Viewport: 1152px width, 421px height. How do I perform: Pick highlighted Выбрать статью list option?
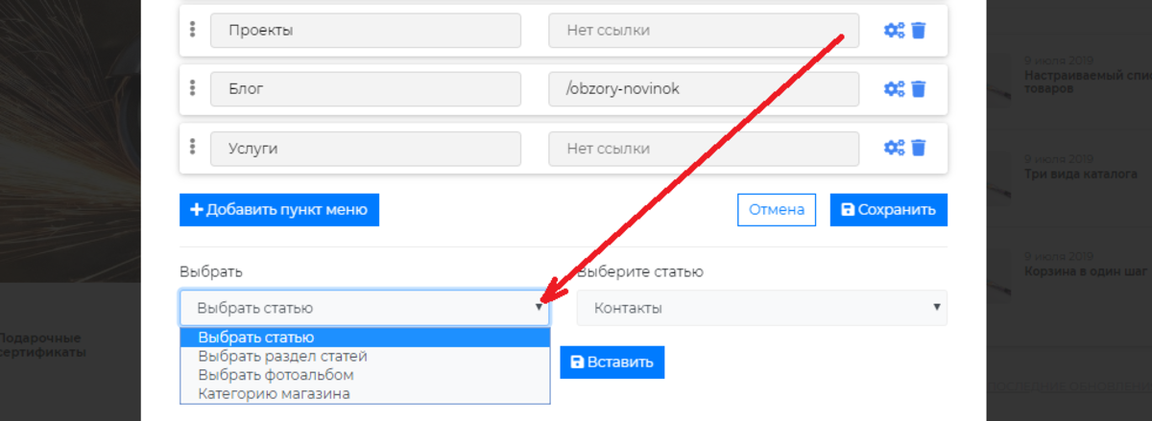255,338
